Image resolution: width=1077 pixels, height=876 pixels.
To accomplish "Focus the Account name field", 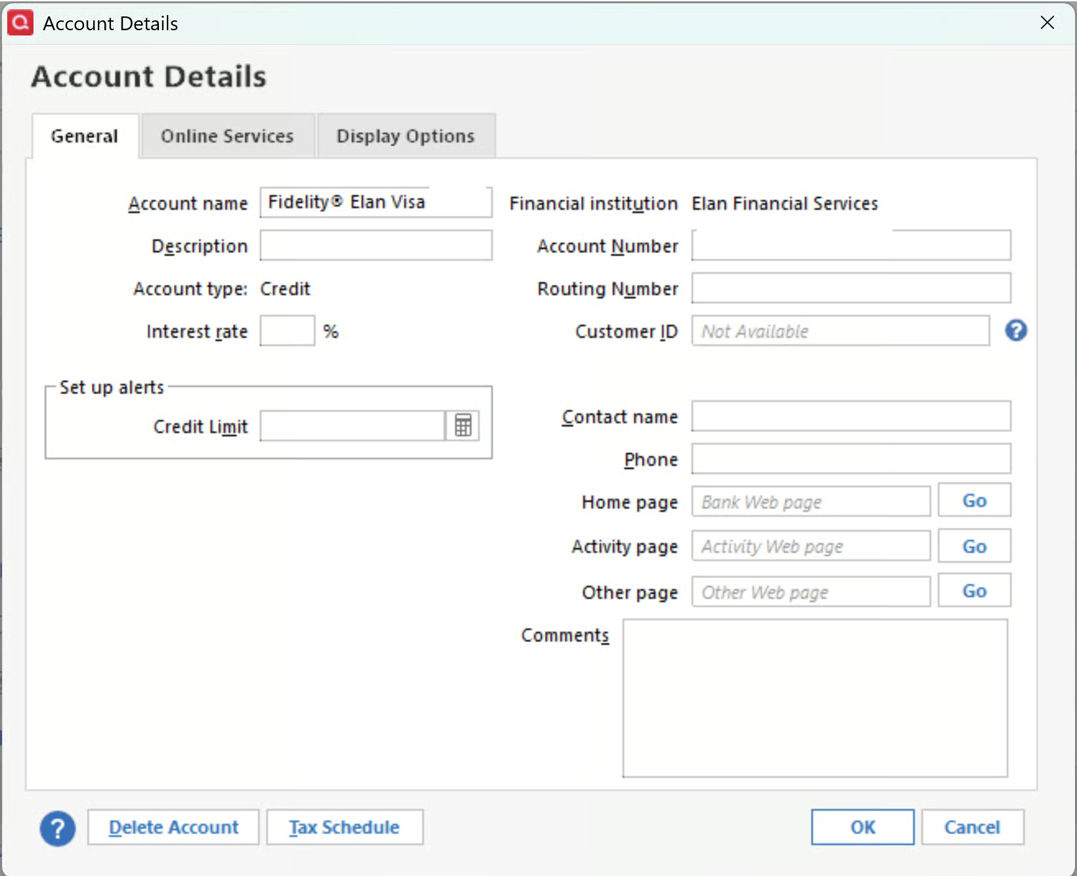I will point(376,202).
